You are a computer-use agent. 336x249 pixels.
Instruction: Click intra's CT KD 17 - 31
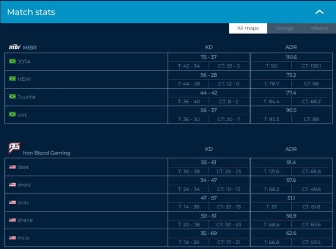point(228,242)
